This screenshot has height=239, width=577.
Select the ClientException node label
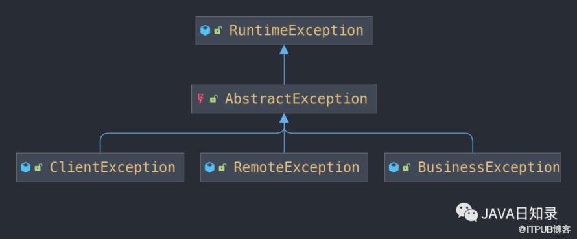pyautogui.click(x=113, y=167)
